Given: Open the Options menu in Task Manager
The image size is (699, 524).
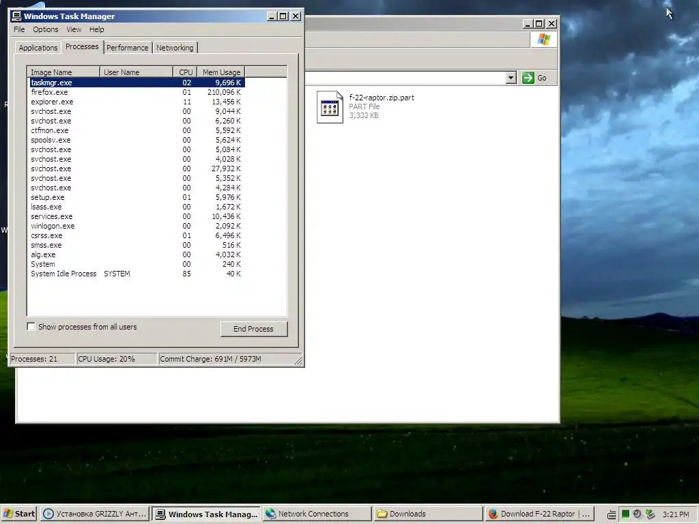Looking at the screenshot, I should coord(46,29).
